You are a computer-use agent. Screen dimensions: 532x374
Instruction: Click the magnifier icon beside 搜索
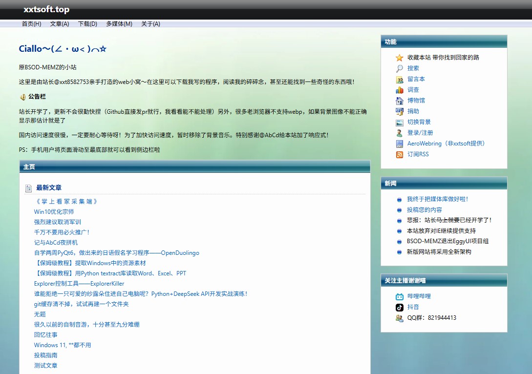399,68
